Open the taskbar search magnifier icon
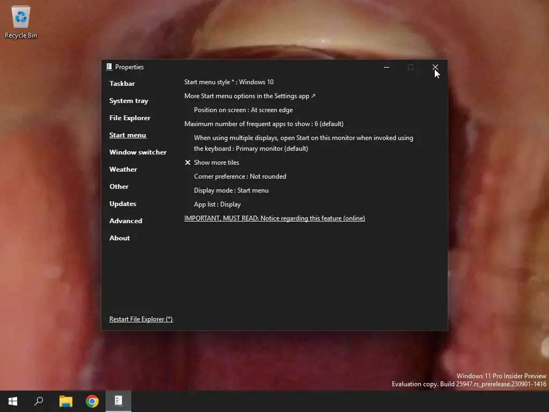This screenshot has height=412, width=549. [39, 401]
